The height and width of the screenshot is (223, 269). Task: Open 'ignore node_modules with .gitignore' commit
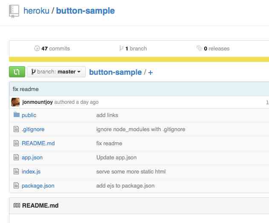pyautogui.click(x=141, y=129)
